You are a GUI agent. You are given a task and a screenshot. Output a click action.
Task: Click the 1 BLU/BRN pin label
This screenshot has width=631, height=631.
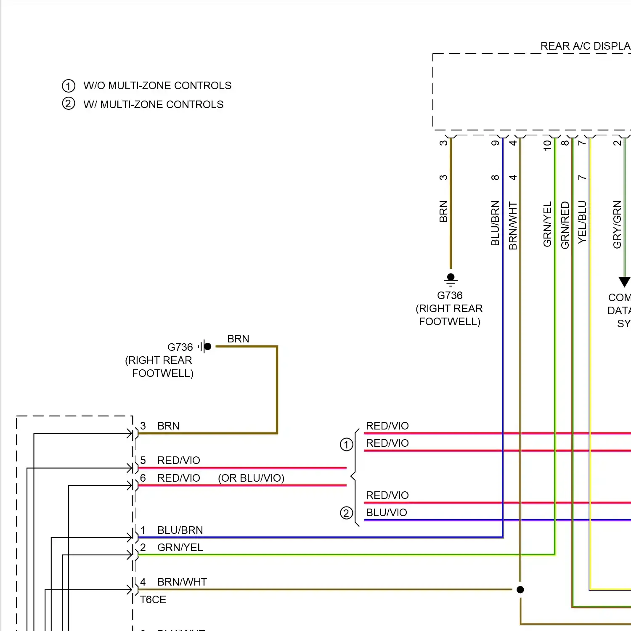tap(172, 530)
